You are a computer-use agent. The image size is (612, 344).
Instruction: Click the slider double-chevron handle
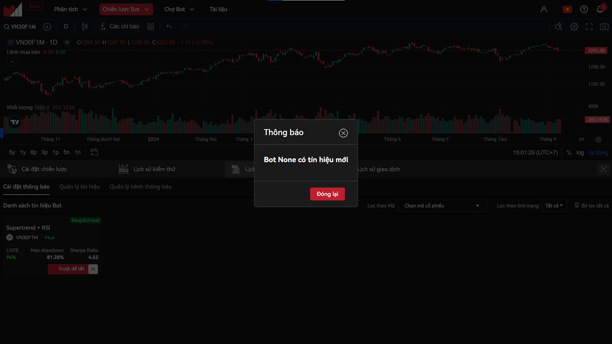pyautogui.click(x=93, y=269)
